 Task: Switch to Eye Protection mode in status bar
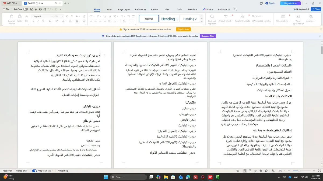[238, 171]
